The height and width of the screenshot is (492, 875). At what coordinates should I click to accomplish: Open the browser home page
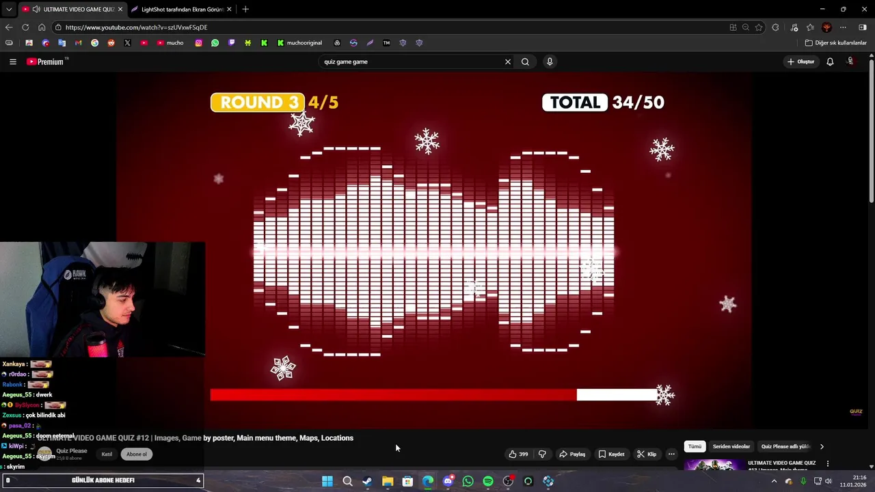pos(42,27)
